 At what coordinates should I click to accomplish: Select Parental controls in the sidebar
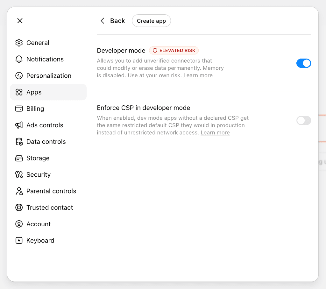click(x=48, y=191)
